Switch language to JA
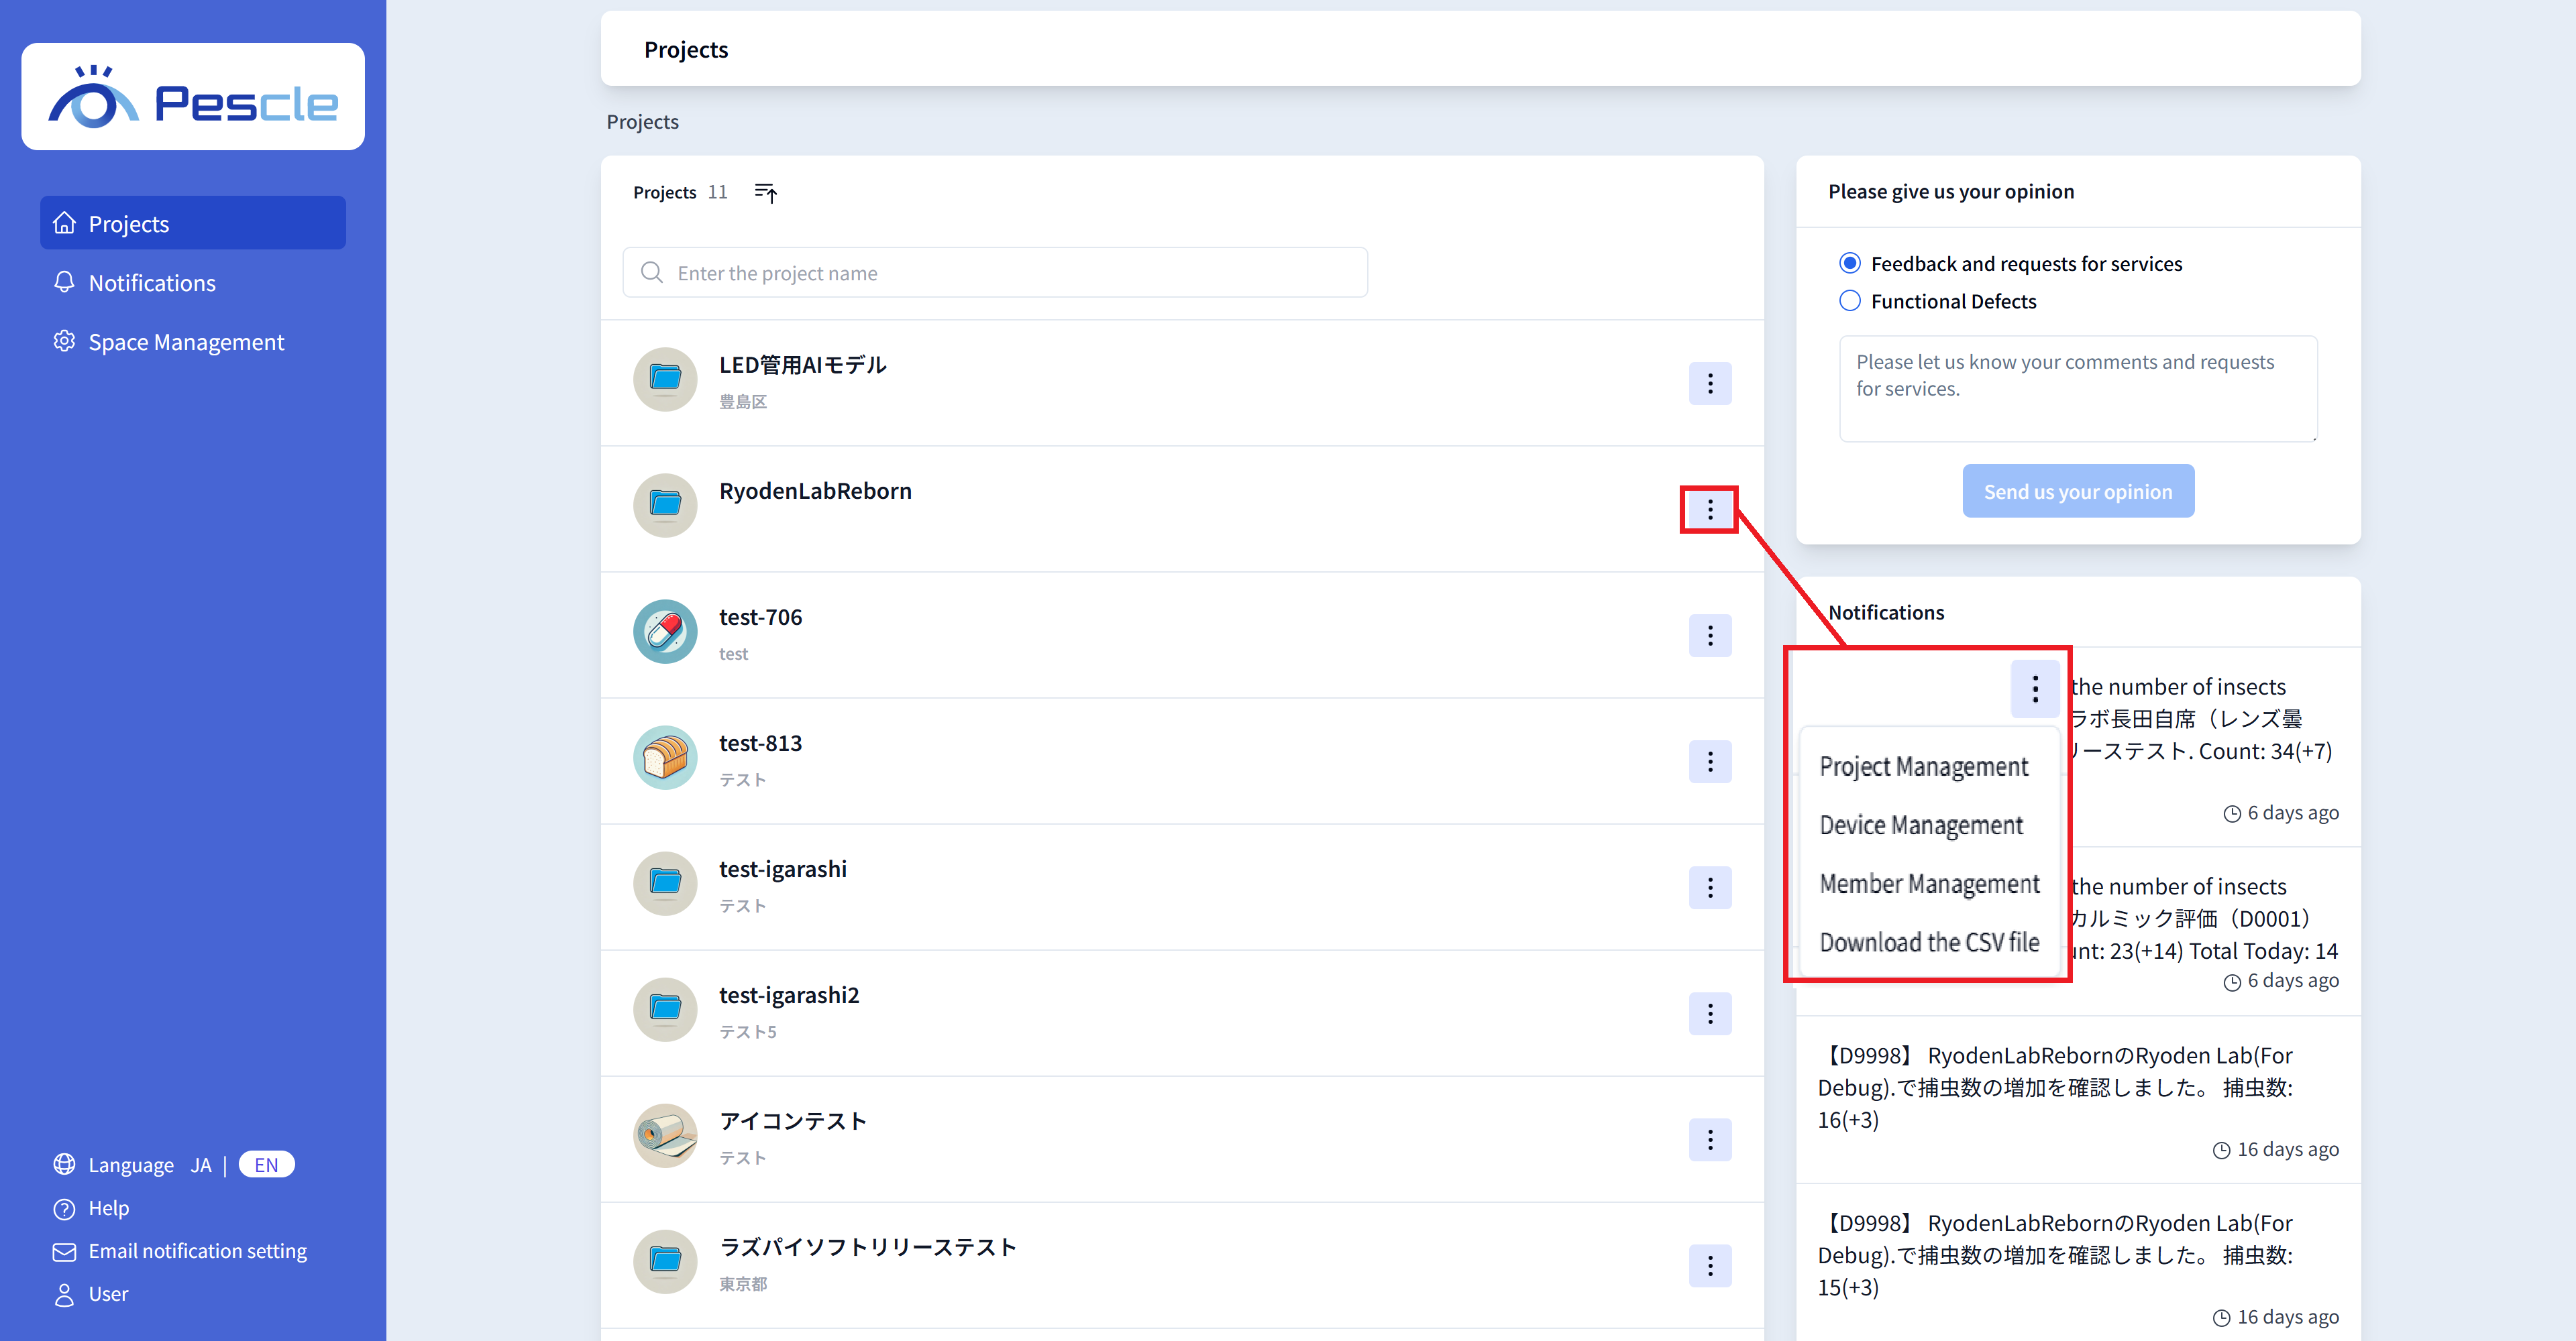2576x1341 pixels. point(201,1165)
